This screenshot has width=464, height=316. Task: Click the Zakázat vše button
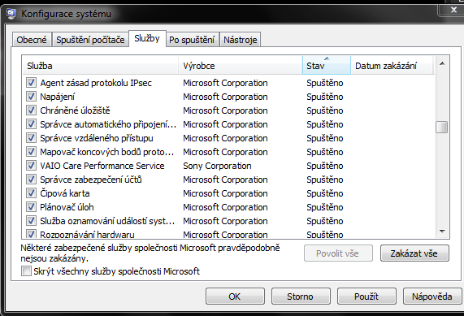[x=414, y=253]
